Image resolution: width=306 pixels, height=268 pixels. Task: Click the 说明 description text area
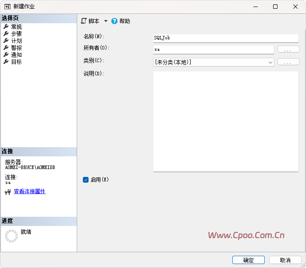[x=226, y=121]
